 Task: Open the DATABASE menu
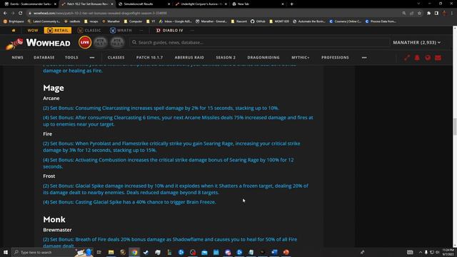[44, 57]
